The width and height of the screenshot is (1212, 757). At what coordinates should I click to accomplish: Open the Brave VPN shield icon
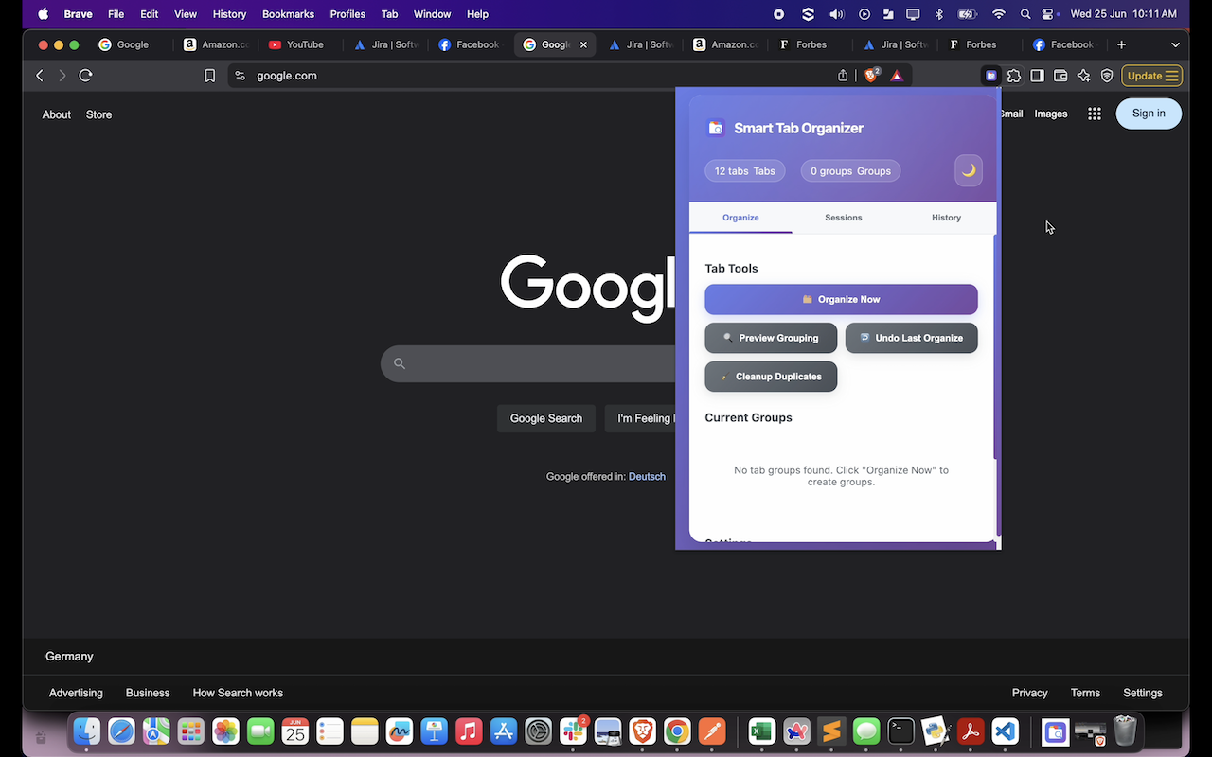[1107, 76]
